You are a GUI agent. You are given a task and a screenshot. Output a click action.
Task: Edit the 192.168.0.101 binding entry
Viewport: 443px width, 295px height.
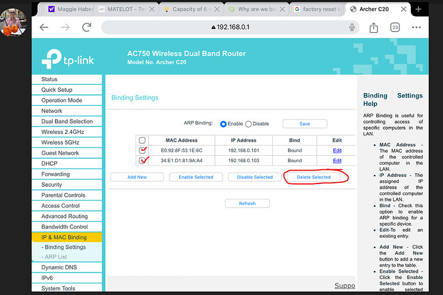[337, 151]
